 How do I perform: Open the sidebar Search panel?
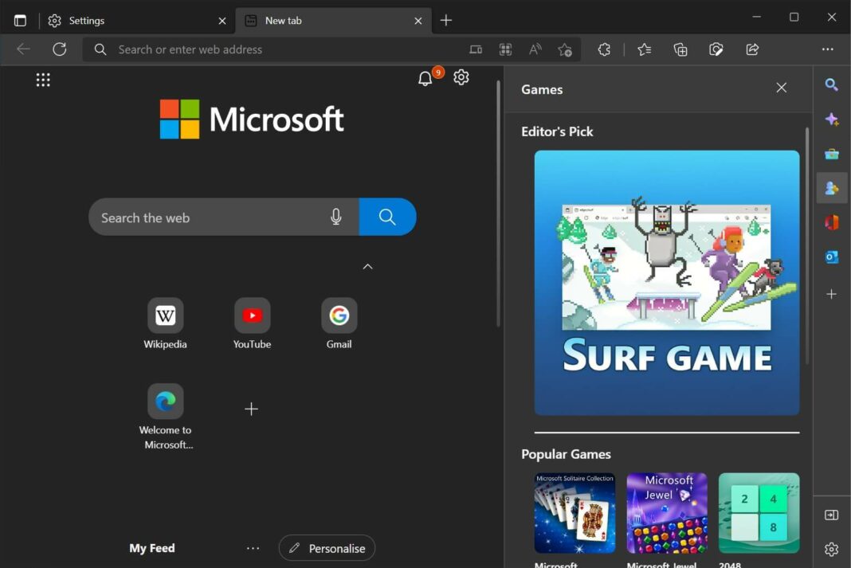pyautogui.click(x=832, y=85)
